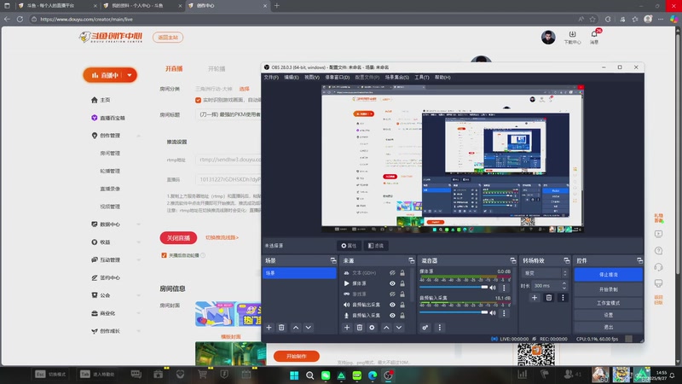This screenshot has width=682, height=384.
Task: Uncheck the 实时识别游戏画面 checkbox
Action: 199,100
